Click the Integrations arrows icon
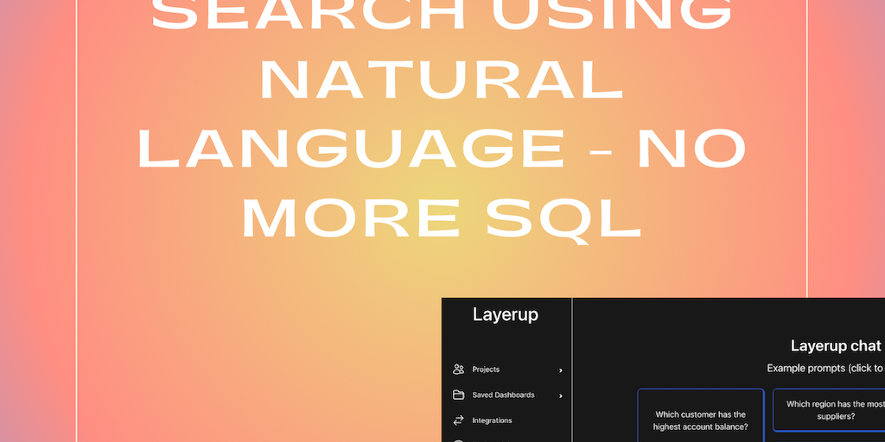Viewport: 885px width, 442px height. (458, 420)
